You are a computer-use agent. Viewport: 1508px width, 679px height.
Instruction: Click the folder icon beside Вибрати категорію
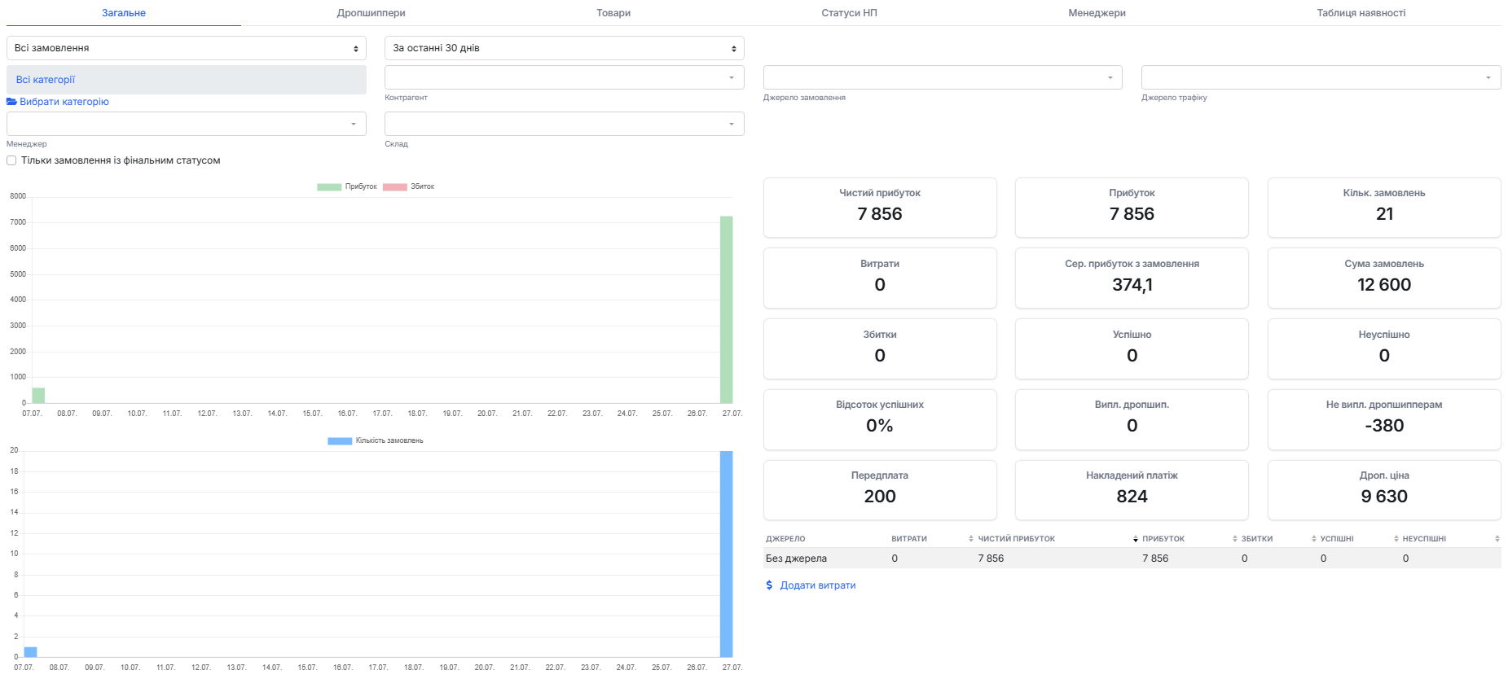point(11,102)
